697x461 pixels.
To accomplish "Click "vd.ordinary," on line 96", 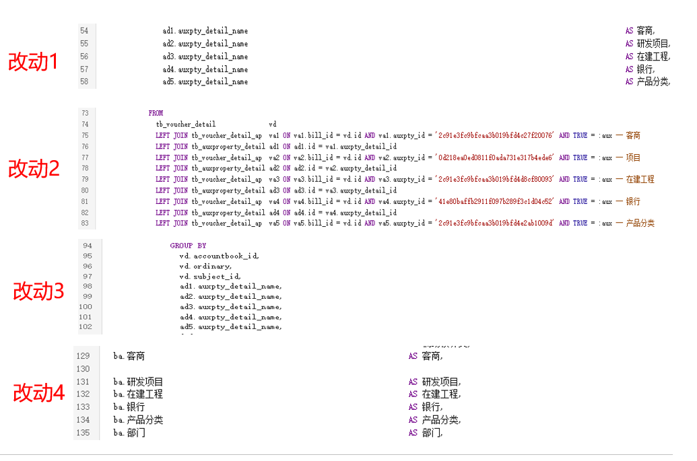I will coord(205,267).
